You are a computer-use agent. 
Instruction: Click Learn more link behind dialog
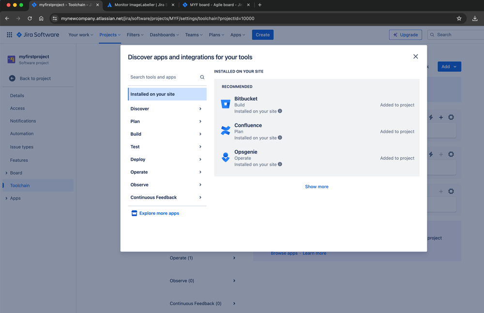click(314, 253)
